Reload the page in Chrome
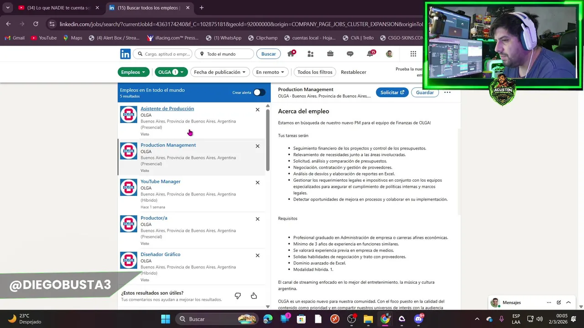The height and width of the screenshot is (328, 584). [x=36, y=24]
